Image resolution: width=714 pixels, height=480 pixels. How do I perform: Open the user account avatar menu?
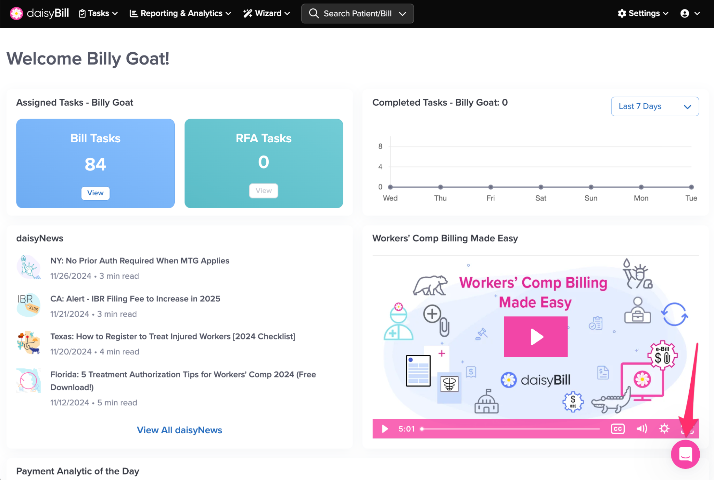(685, 14)
